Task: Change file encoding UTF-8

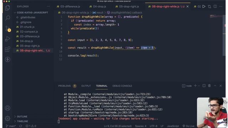Action: (154, 126)
